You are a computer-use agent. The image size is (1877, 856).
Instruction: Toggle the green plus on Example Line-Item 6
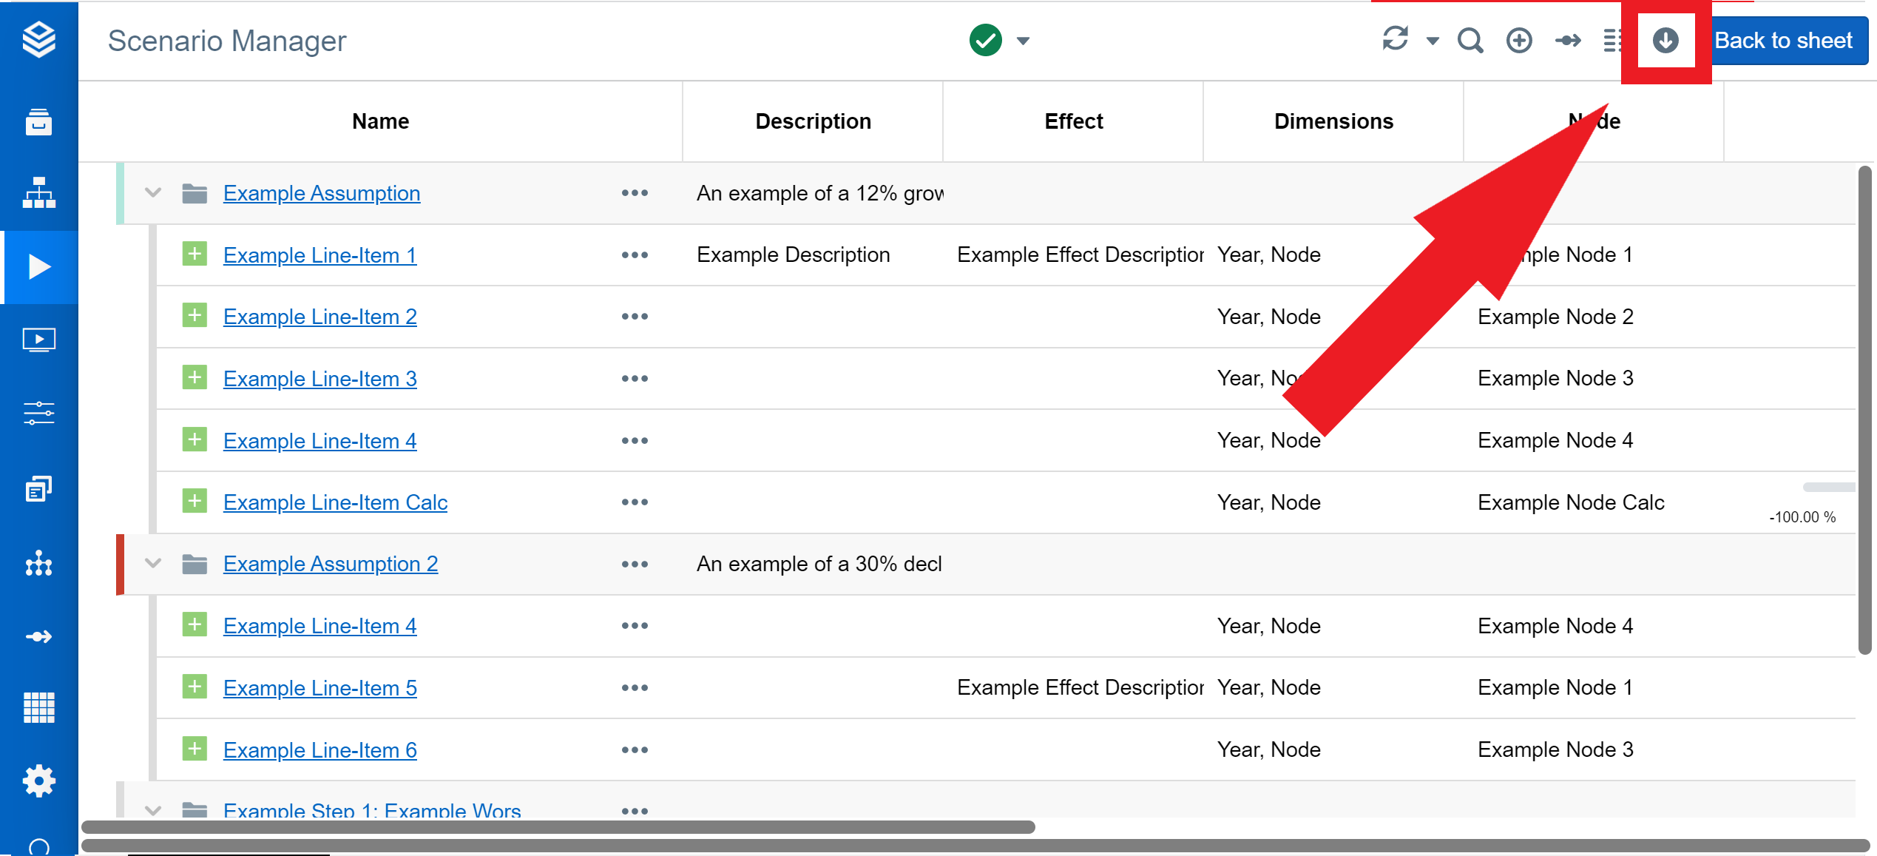(x=195, y=749)
